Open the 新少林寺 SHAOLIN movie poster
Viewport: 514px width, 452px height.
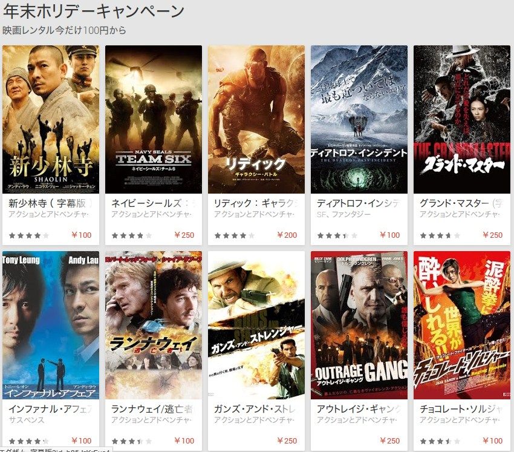51,119
